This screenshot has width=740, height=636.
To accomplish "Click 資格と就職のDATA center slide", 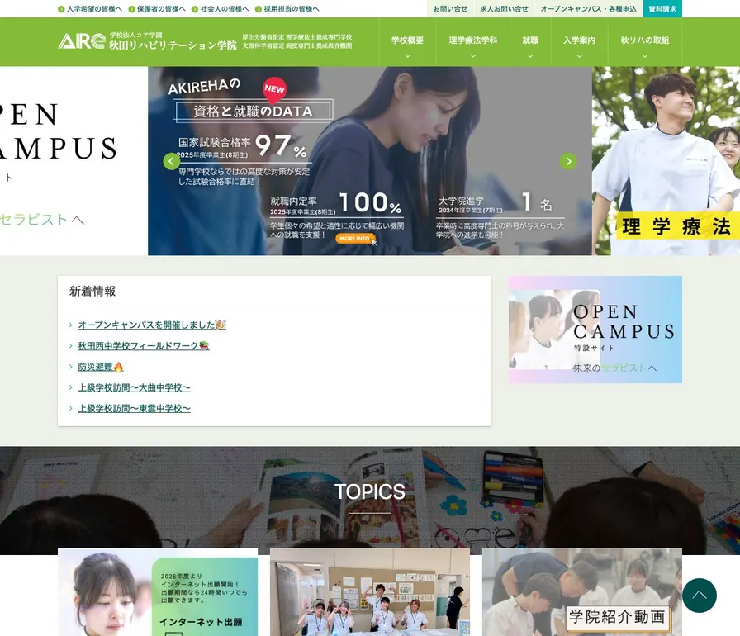I will point(369,161).
